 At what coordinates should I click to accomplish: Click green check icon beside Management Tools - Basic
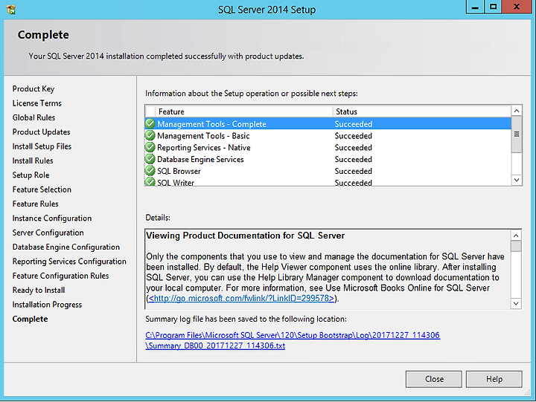click(x=150, y=135)
